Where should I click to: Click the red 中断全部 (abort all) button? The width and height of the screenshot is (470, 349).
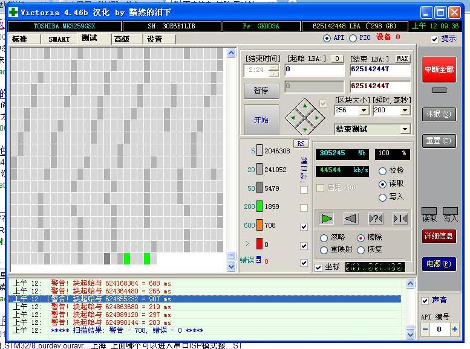439,69
